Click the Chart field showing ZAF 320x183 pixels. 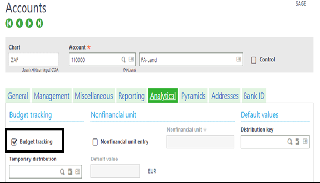pyautogui.click(x=33, y=60)
